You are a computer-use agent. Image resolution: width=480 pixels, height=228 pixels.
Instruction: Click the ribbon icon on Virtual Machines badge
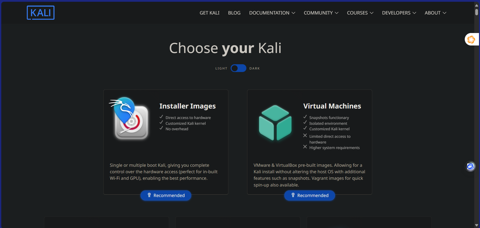tap(293, 195)
